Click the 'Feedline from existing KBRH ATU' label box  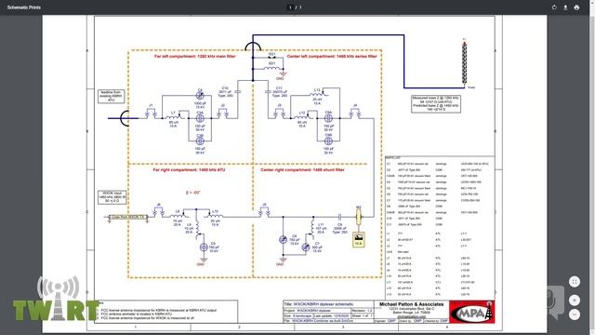pyautogui.click(x=112, y=96)
